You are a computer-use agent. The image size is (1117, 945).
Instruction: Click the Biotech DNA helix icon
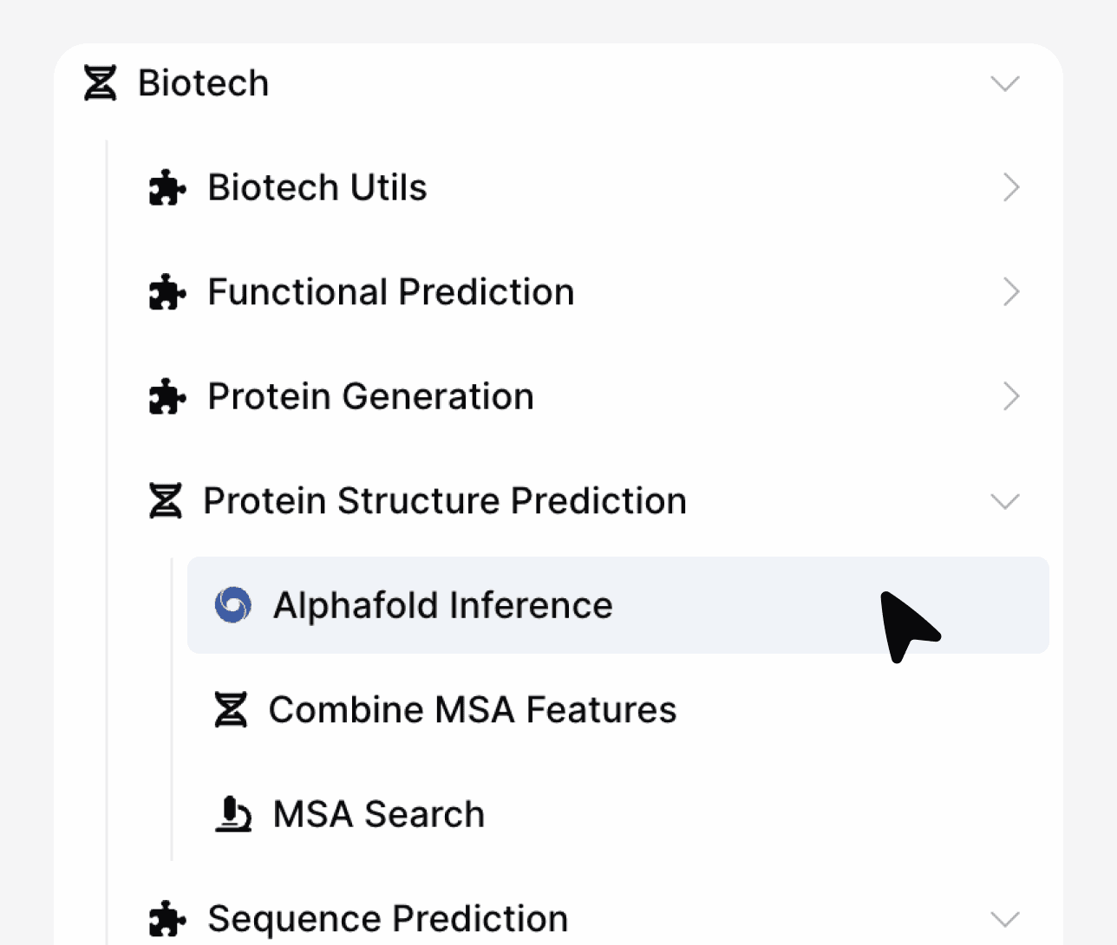(x=100, y=83)
